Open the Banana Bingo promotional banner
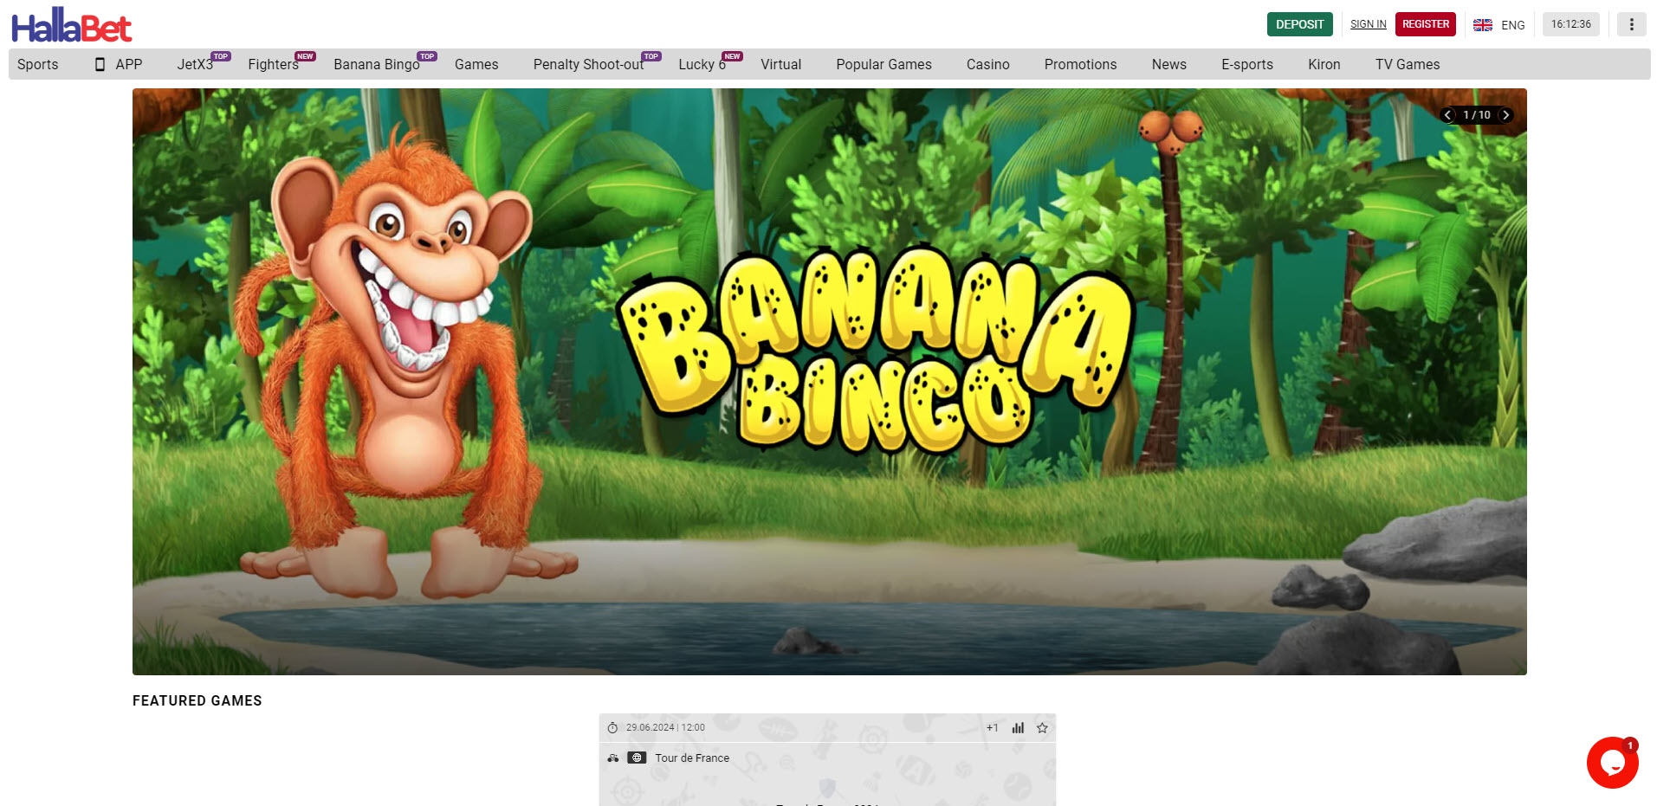The image size is (1657, 806). click(830, 382)
